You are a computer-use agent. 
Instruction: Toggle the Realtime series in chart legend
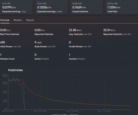pos(56,114)
